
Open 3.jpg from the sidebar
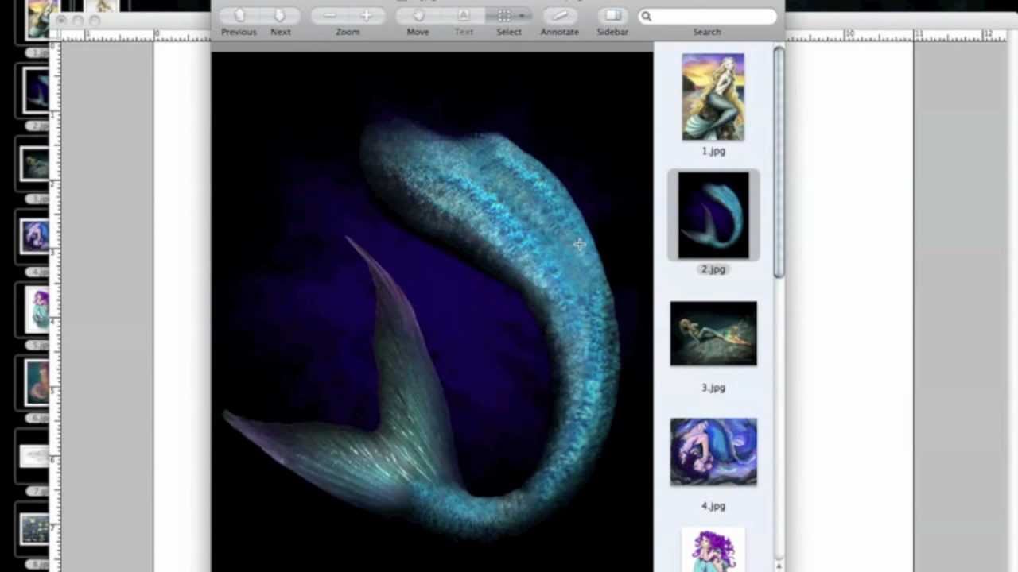pos(713,333)
